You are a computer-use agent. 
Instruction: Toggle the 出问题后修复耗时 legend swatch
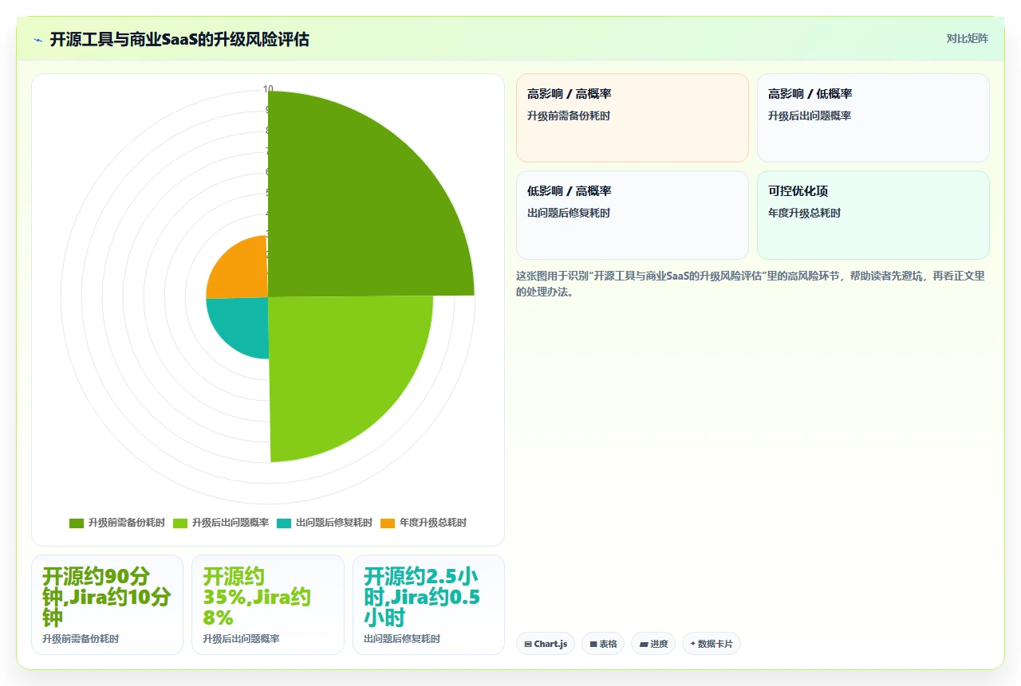[284, 523]
